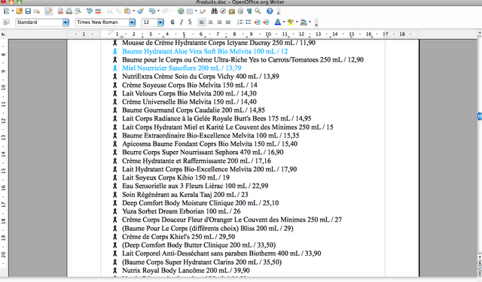Image resolution: width=482 pixels, height=282 pixels.
Task: Click the scroll up arrow
Action: (x=480, y=32)
